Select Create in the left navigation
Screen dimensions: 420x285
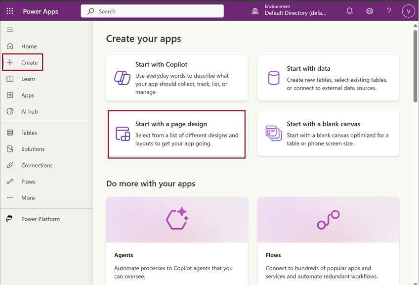click(x=29, y=62)
